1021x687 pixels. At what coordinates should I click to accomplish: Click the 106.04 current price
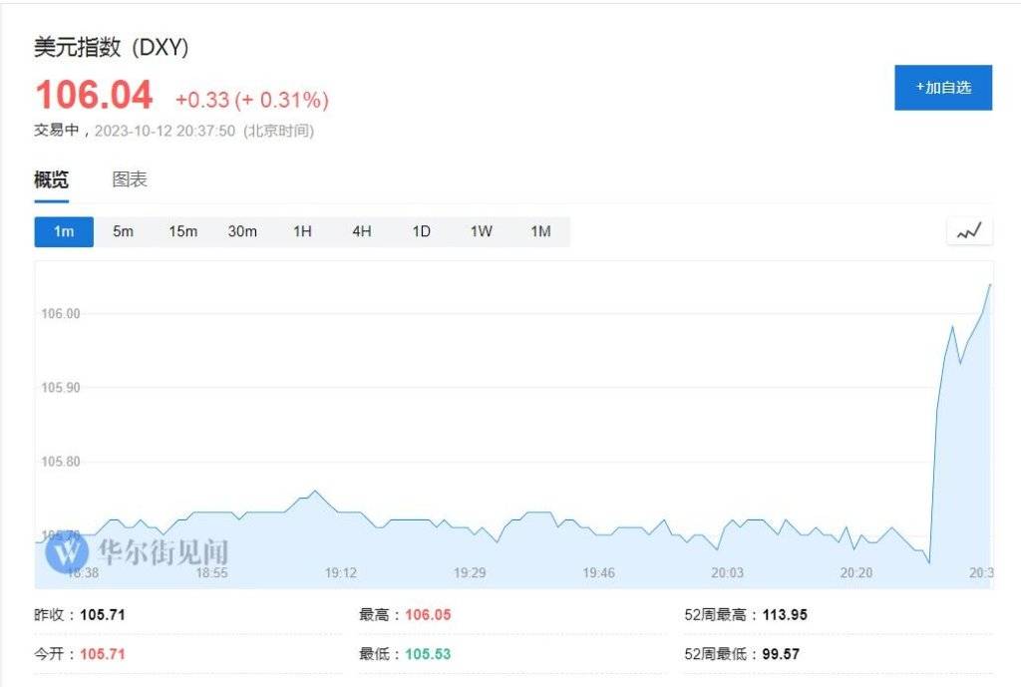(94, 96)
